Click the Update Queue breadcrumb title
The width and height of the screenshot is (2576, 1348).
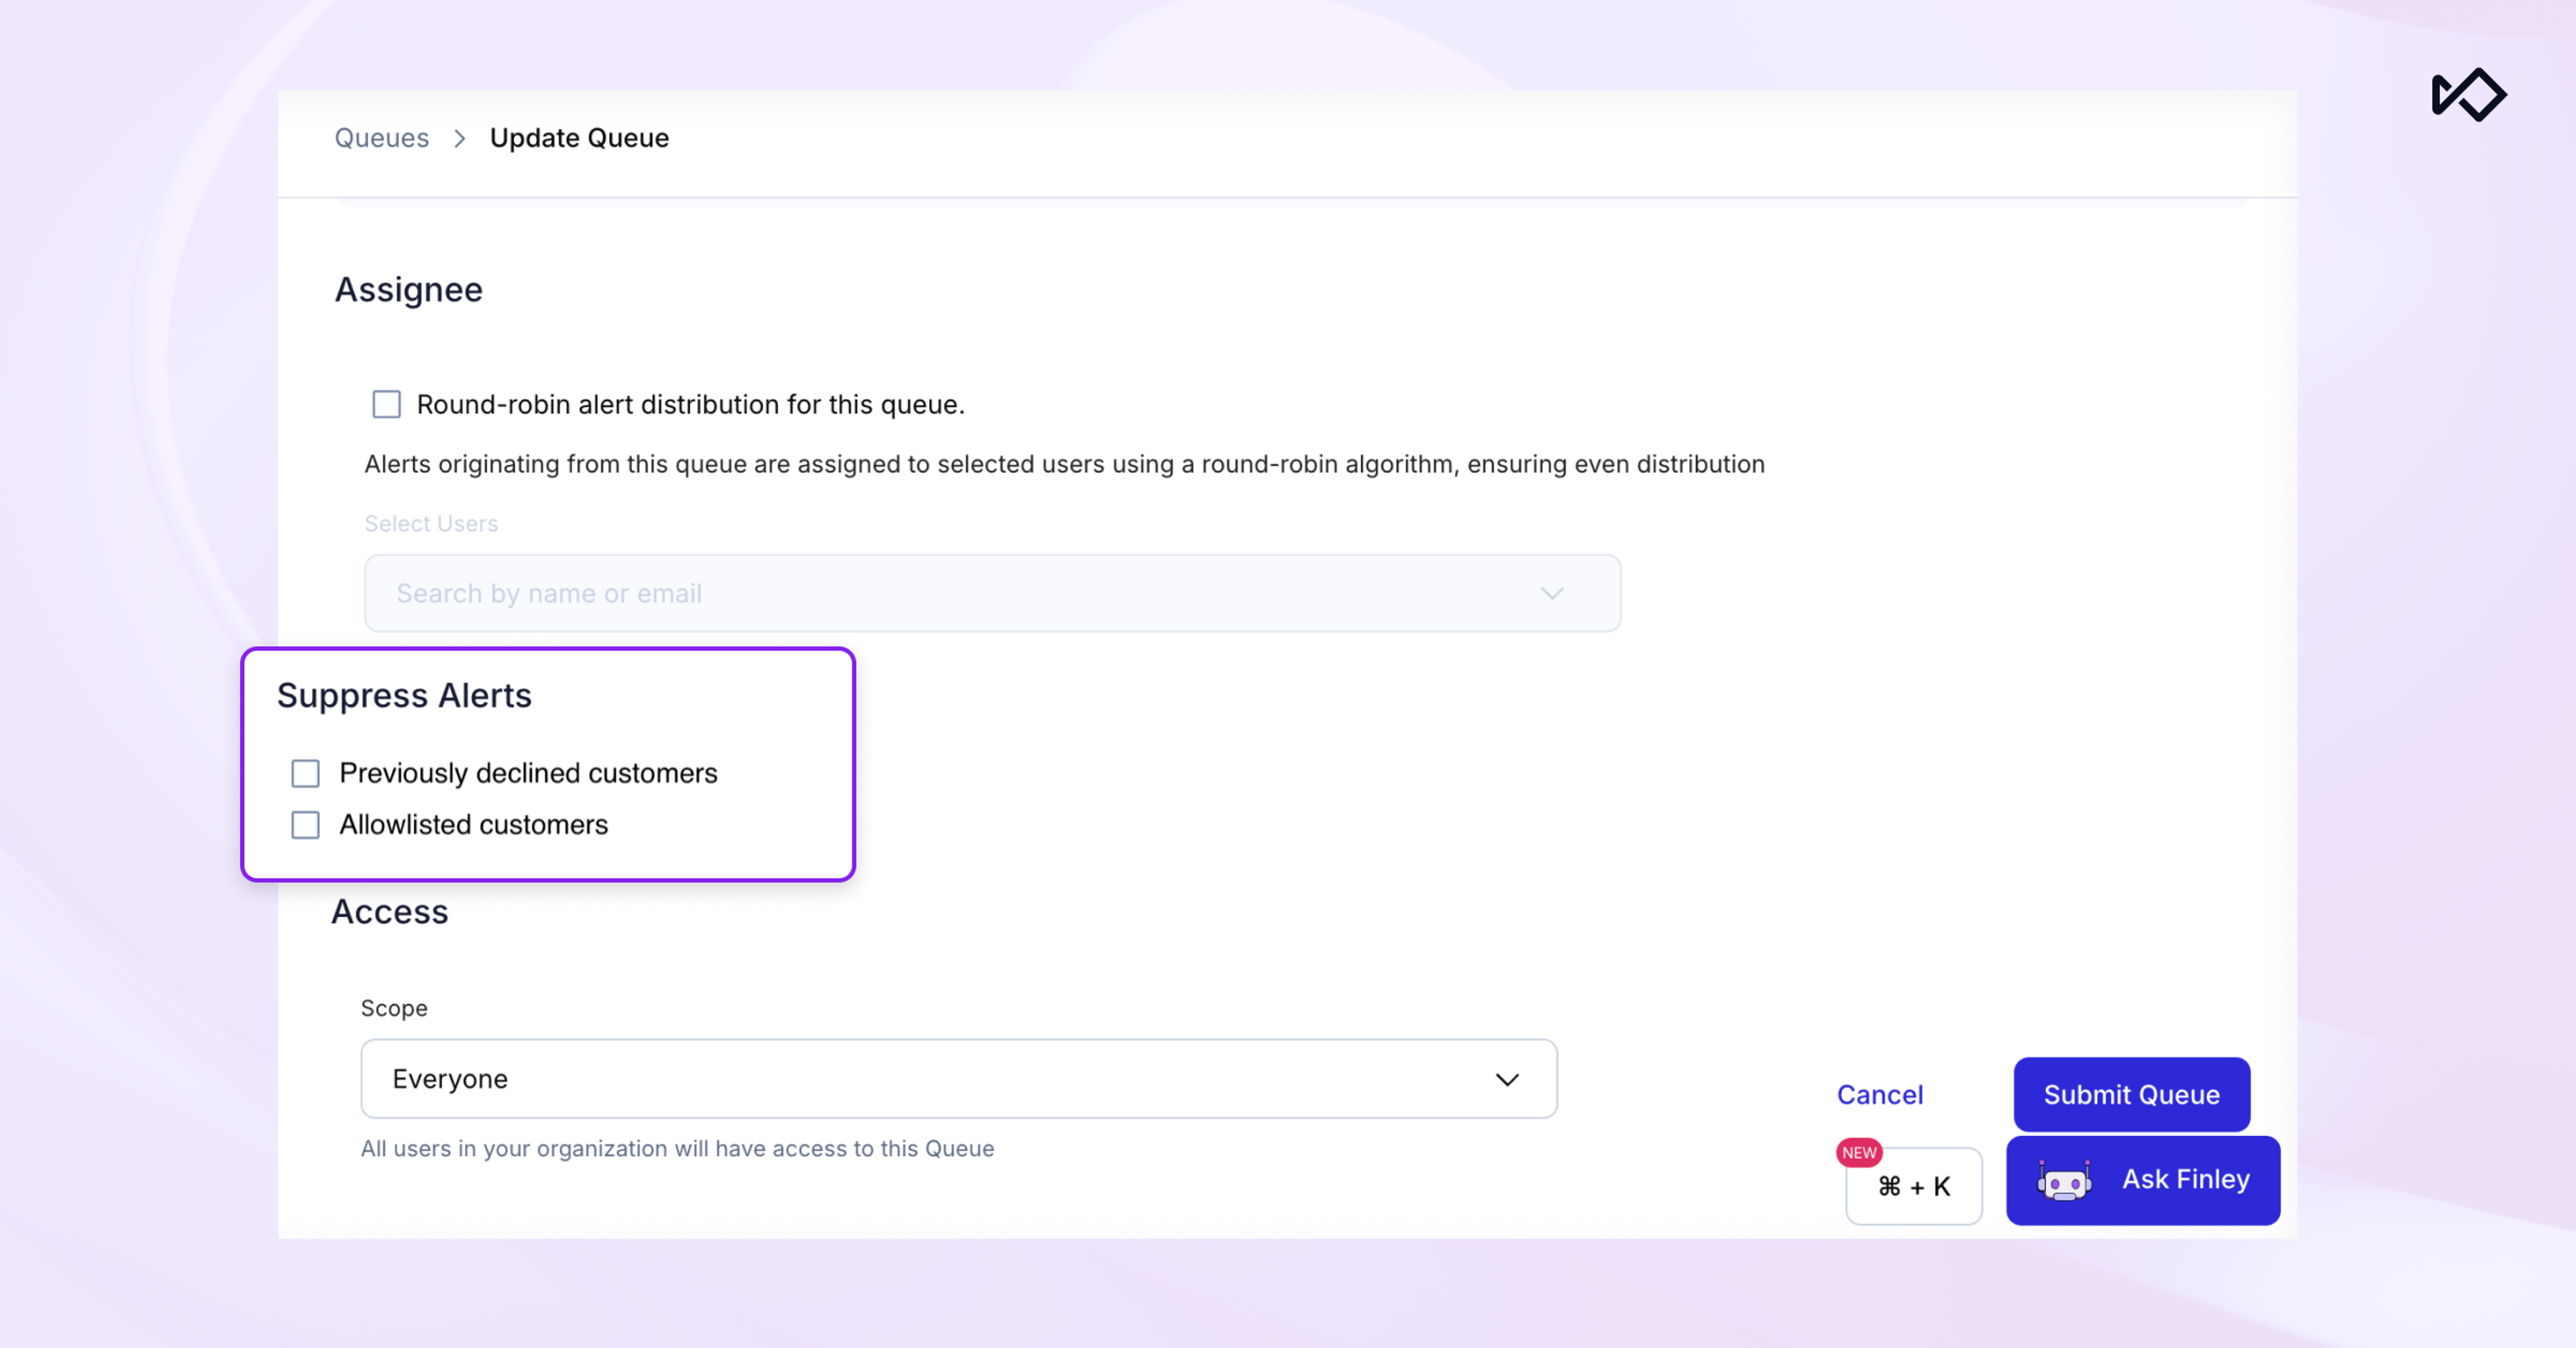(x=579, y=138)
